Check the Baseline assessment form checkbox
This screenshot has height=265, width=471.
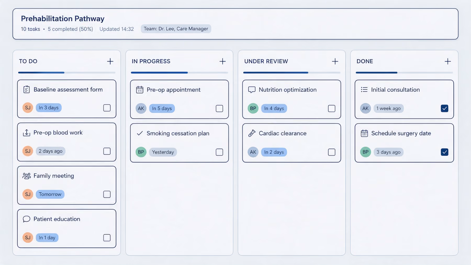(x=107, y=108)
